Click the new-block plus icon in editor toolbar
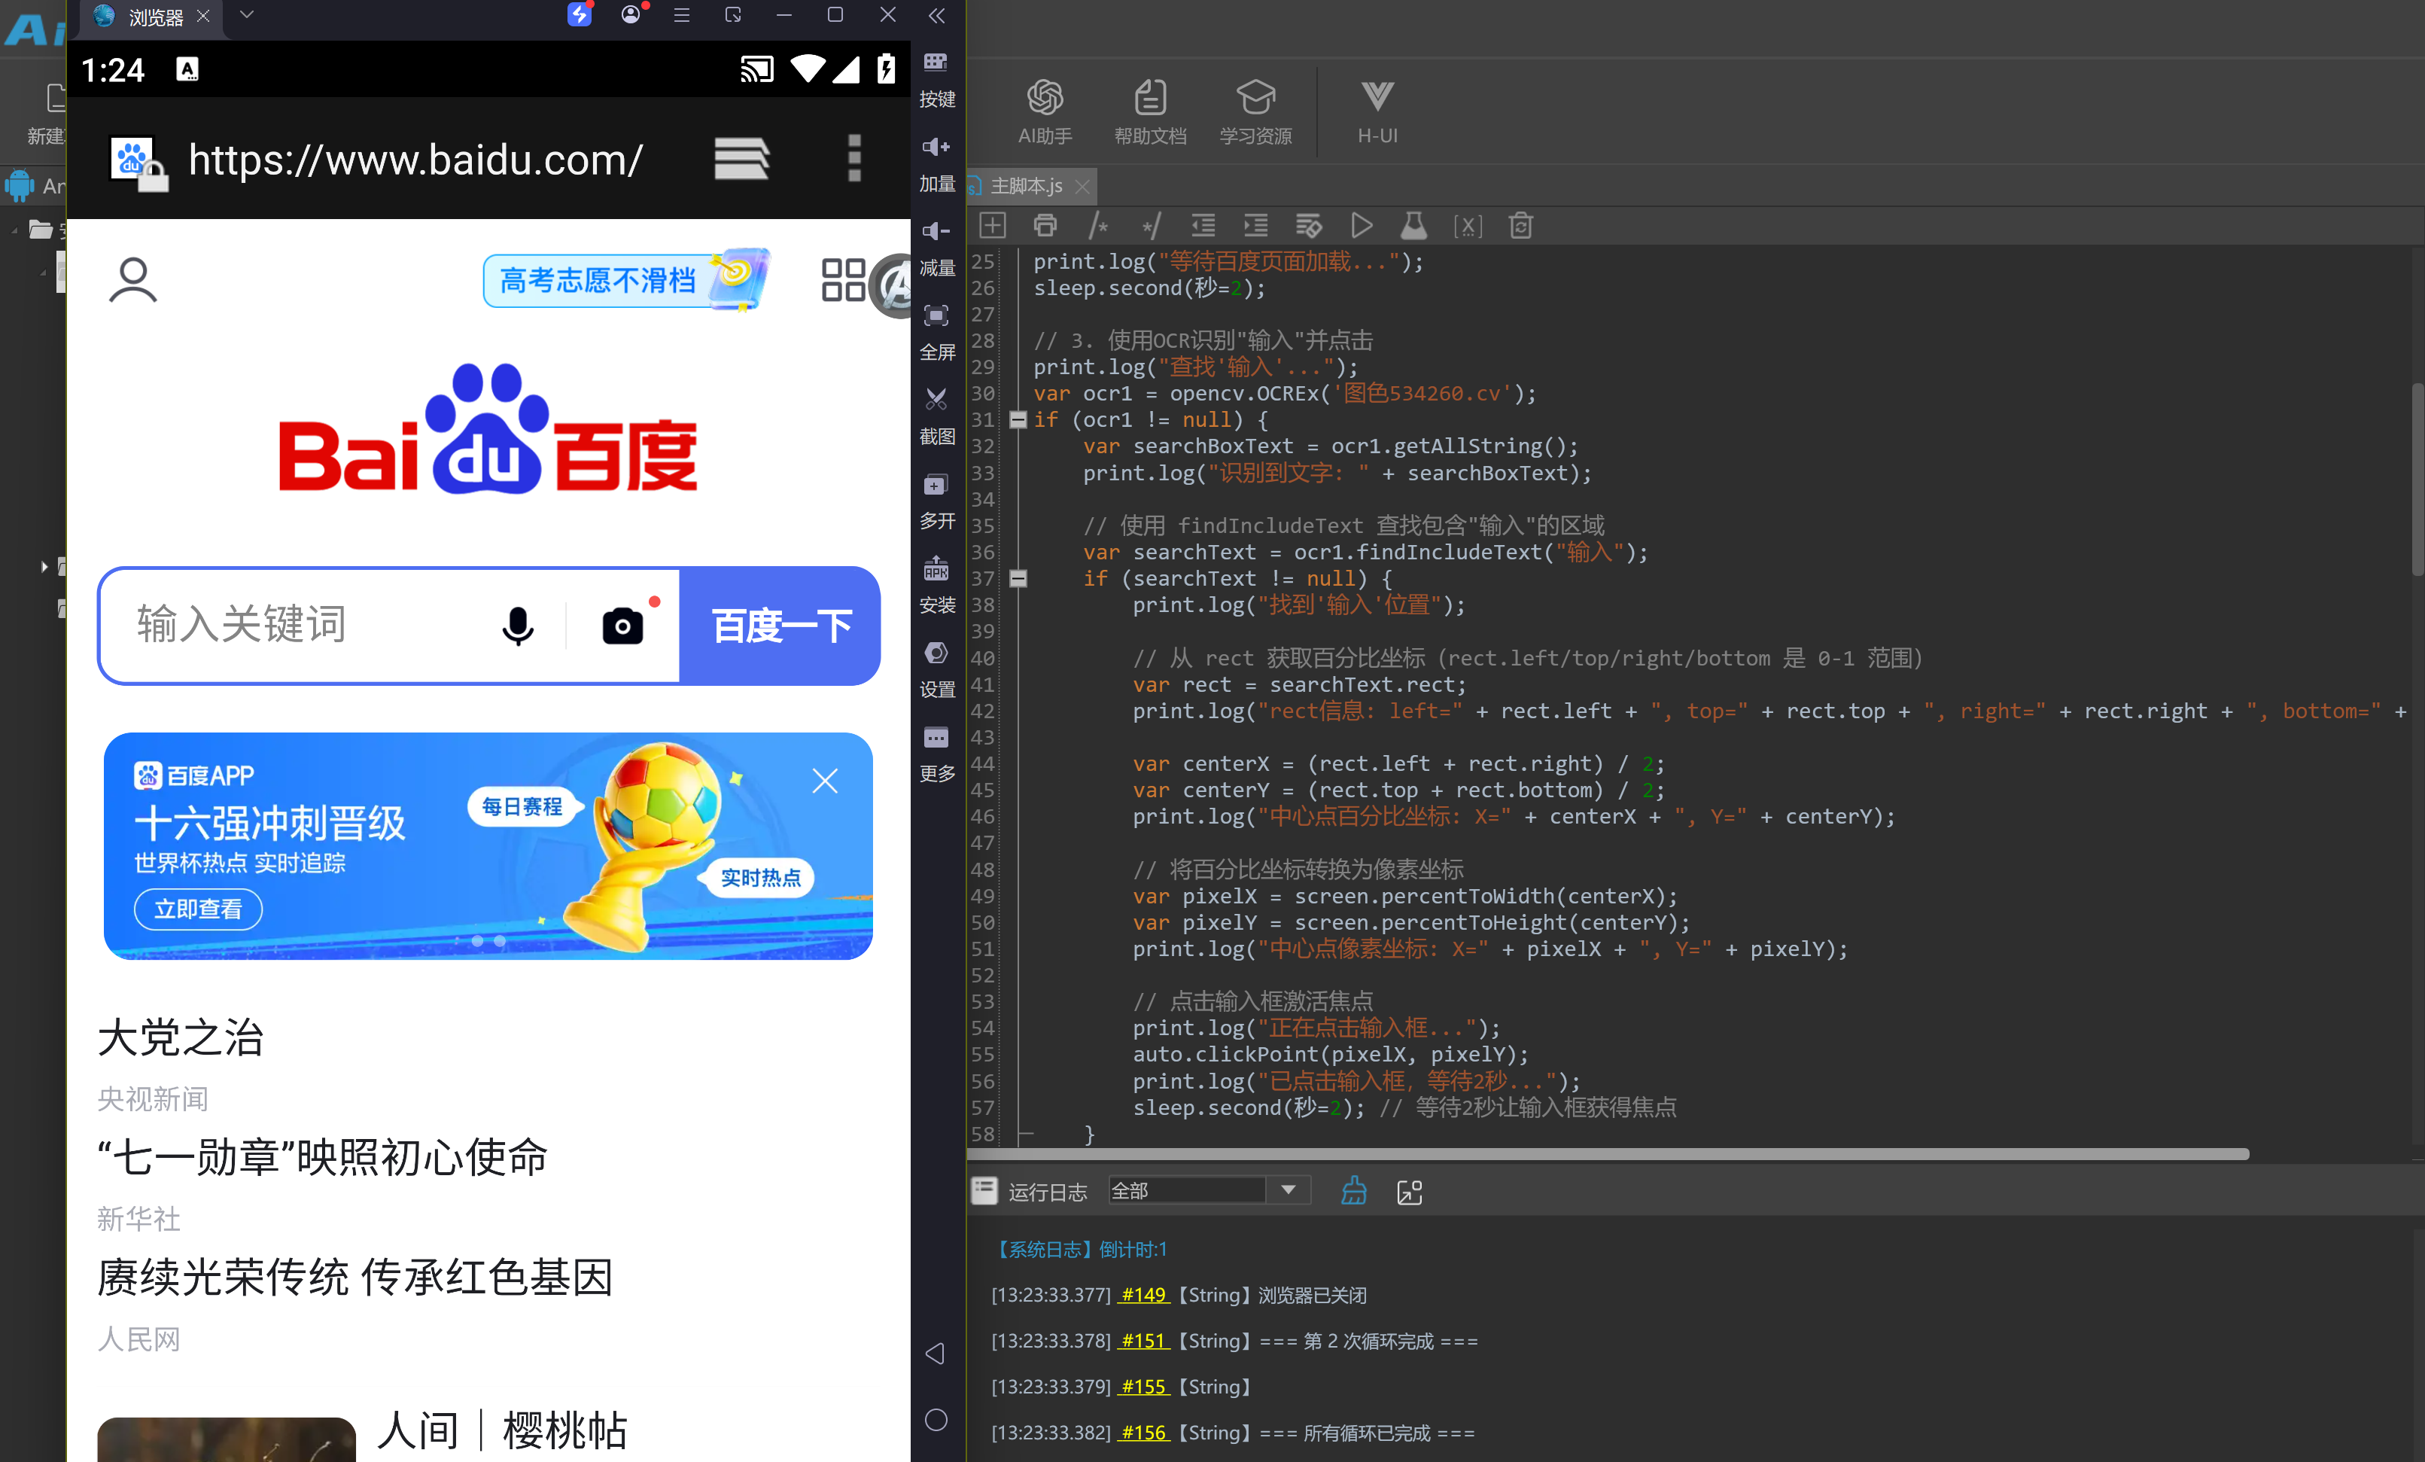 click(x=992, y=225)
